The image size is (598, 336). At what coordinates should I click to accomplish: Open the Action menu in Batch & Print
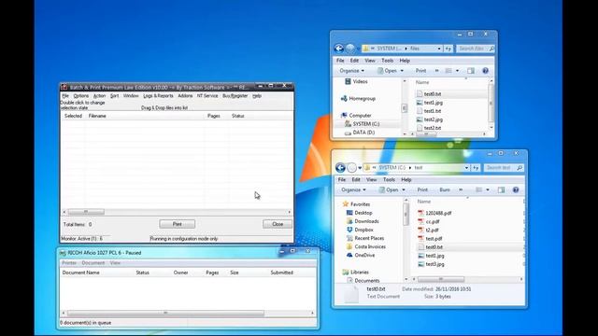pyautogui.click(x=99, y=96)
